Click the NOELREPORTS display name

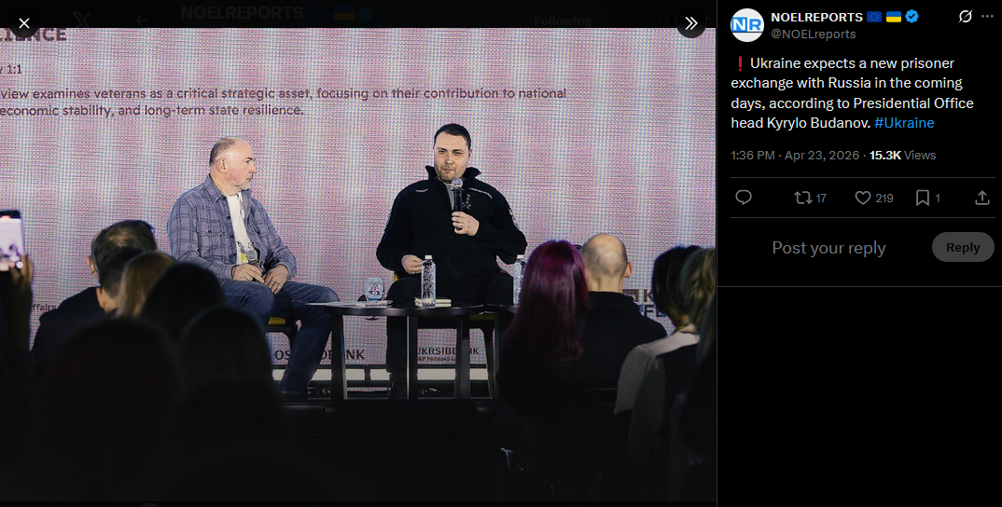(x=816, y=17)
